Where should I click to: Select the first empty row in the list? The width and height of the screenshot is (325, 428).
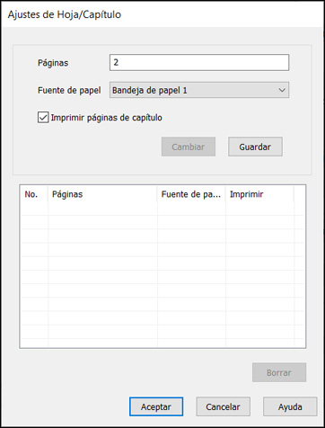(162, 209)
